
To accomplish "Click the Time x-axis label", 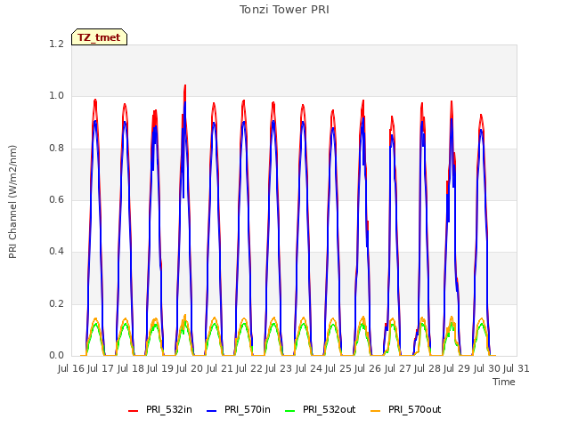I will point(504,382).
